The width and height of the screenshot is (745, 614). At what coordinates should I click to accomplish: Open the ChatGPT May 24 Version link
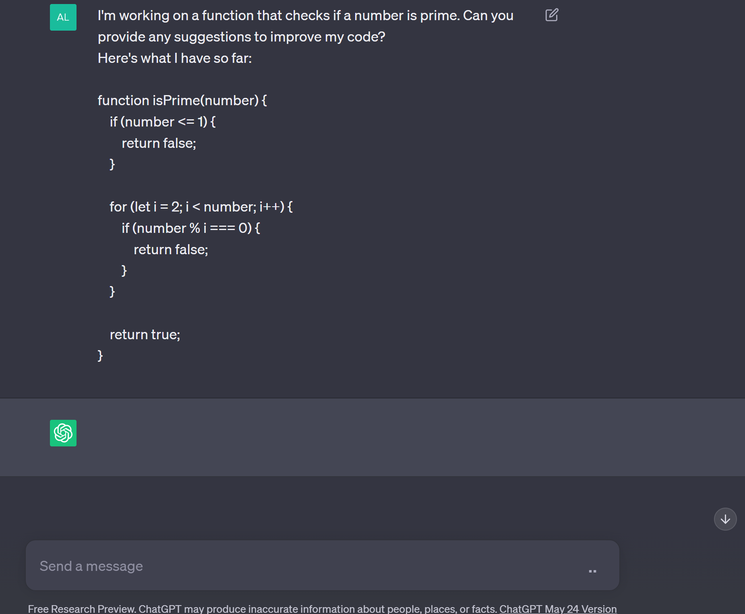(x=558, y=609)
